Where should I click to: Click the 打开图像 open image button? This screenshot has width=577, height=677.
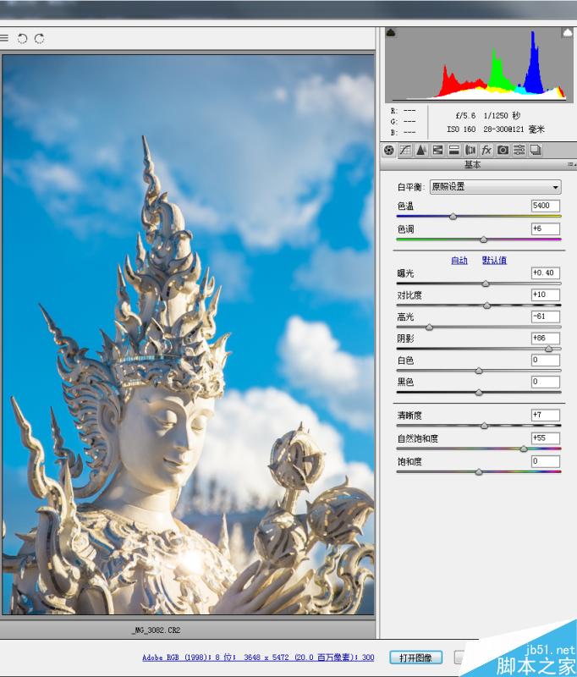pos(416,658)
